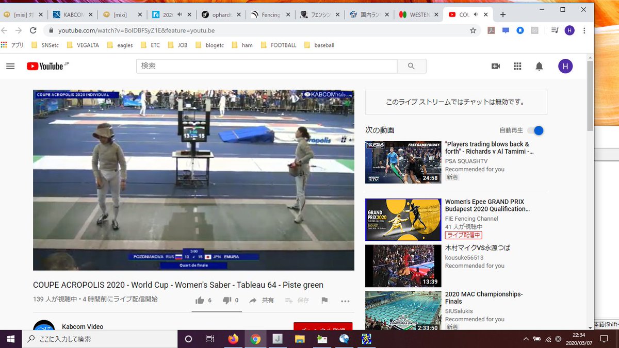Viewport: 619px width, 348px height.
Task: Open the Chrome media control icon
Action: [555, 30]
